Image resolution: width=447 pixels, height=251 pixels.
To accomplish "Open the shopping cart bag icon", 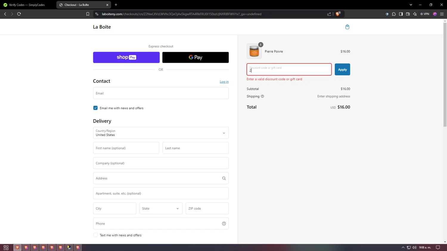I will click(347, 27).
